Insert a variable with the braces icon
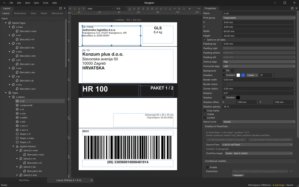 166,9
